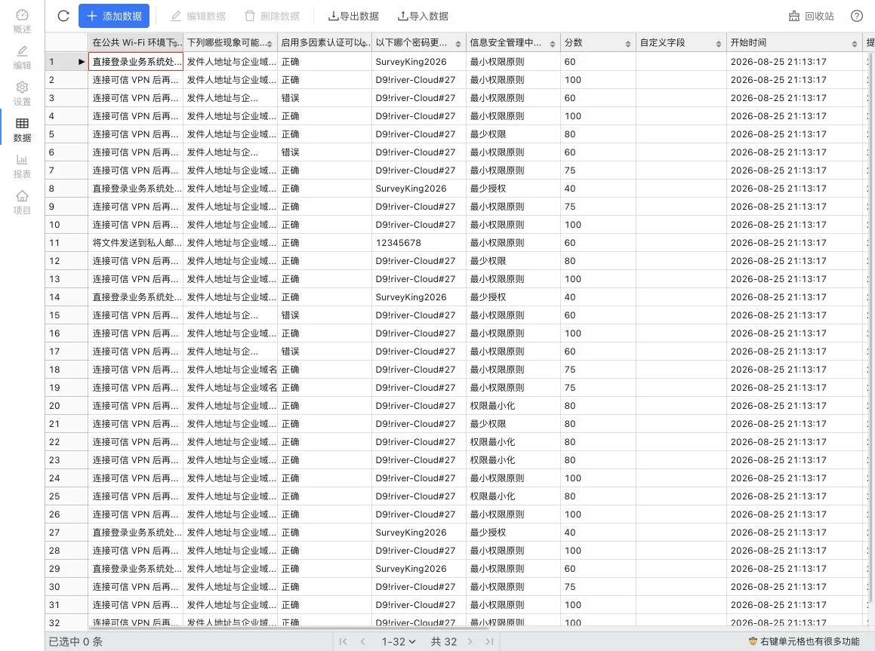Open the 1-32 page range dropdown
This screenshot has width=875, height=651.
point(399,641)
